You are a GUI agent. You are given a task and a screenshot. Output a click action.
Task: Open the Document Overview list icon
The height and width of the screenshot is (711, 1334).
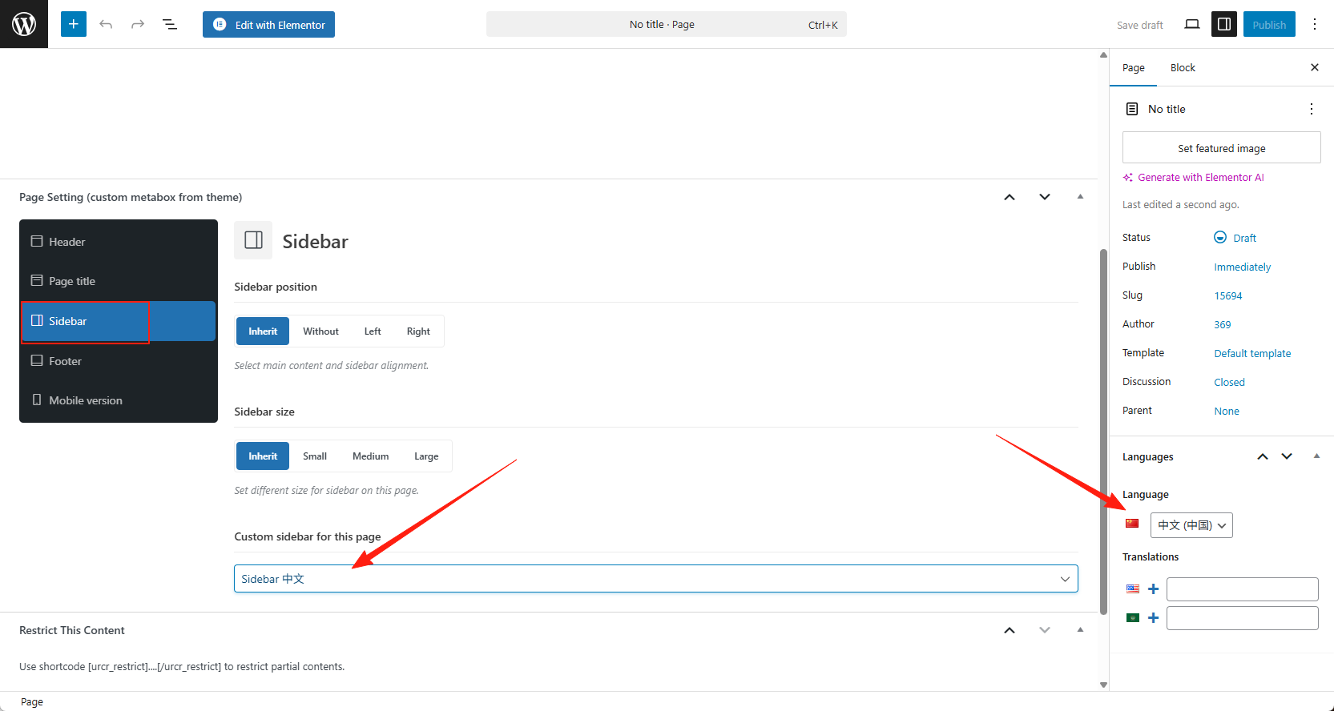[170, 24]
